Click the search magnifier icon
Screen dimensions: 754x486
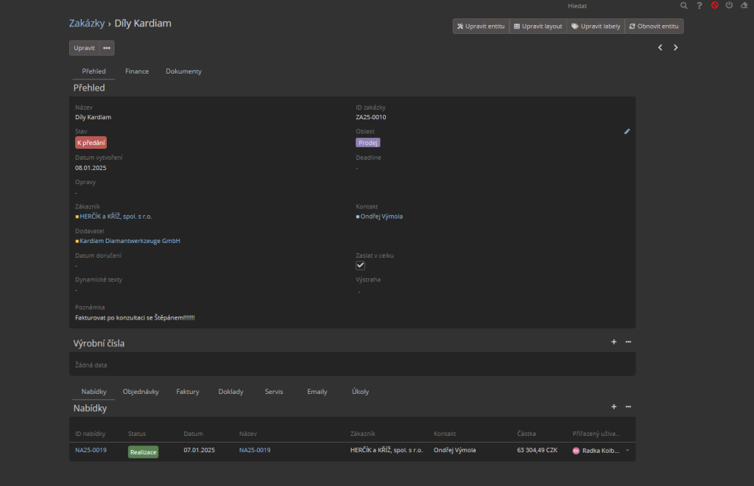tap(684, 6)
